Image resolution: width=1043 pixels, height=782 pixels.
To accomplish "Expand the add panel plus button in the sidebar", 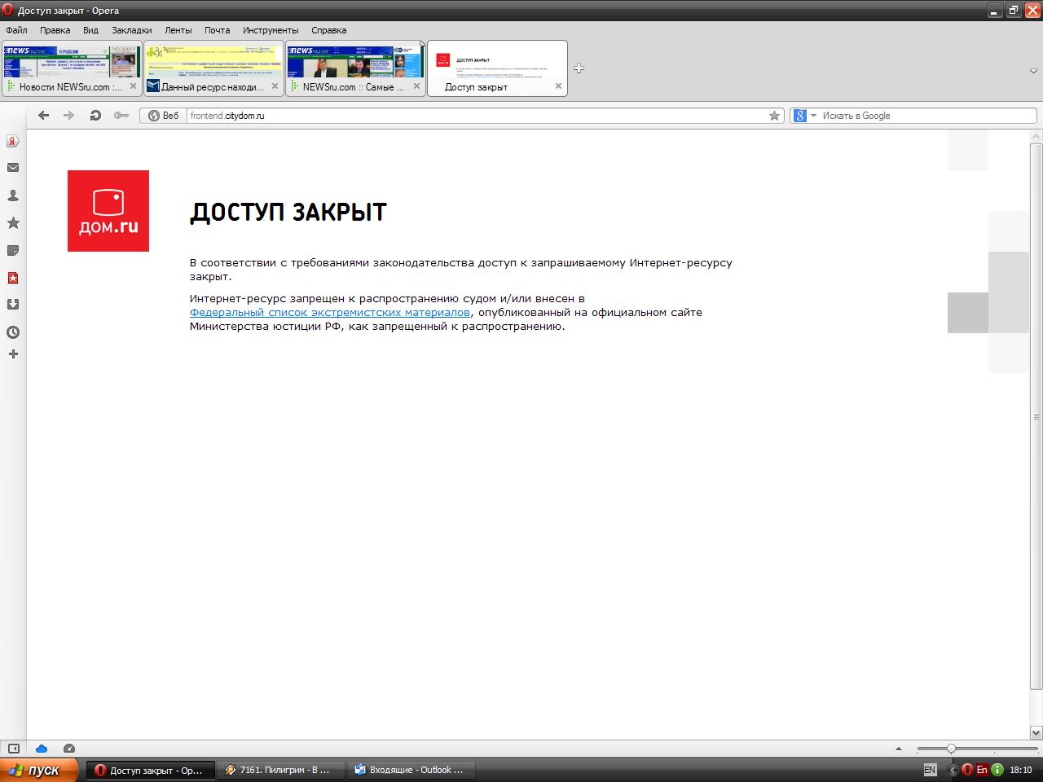I will point(13,354).
